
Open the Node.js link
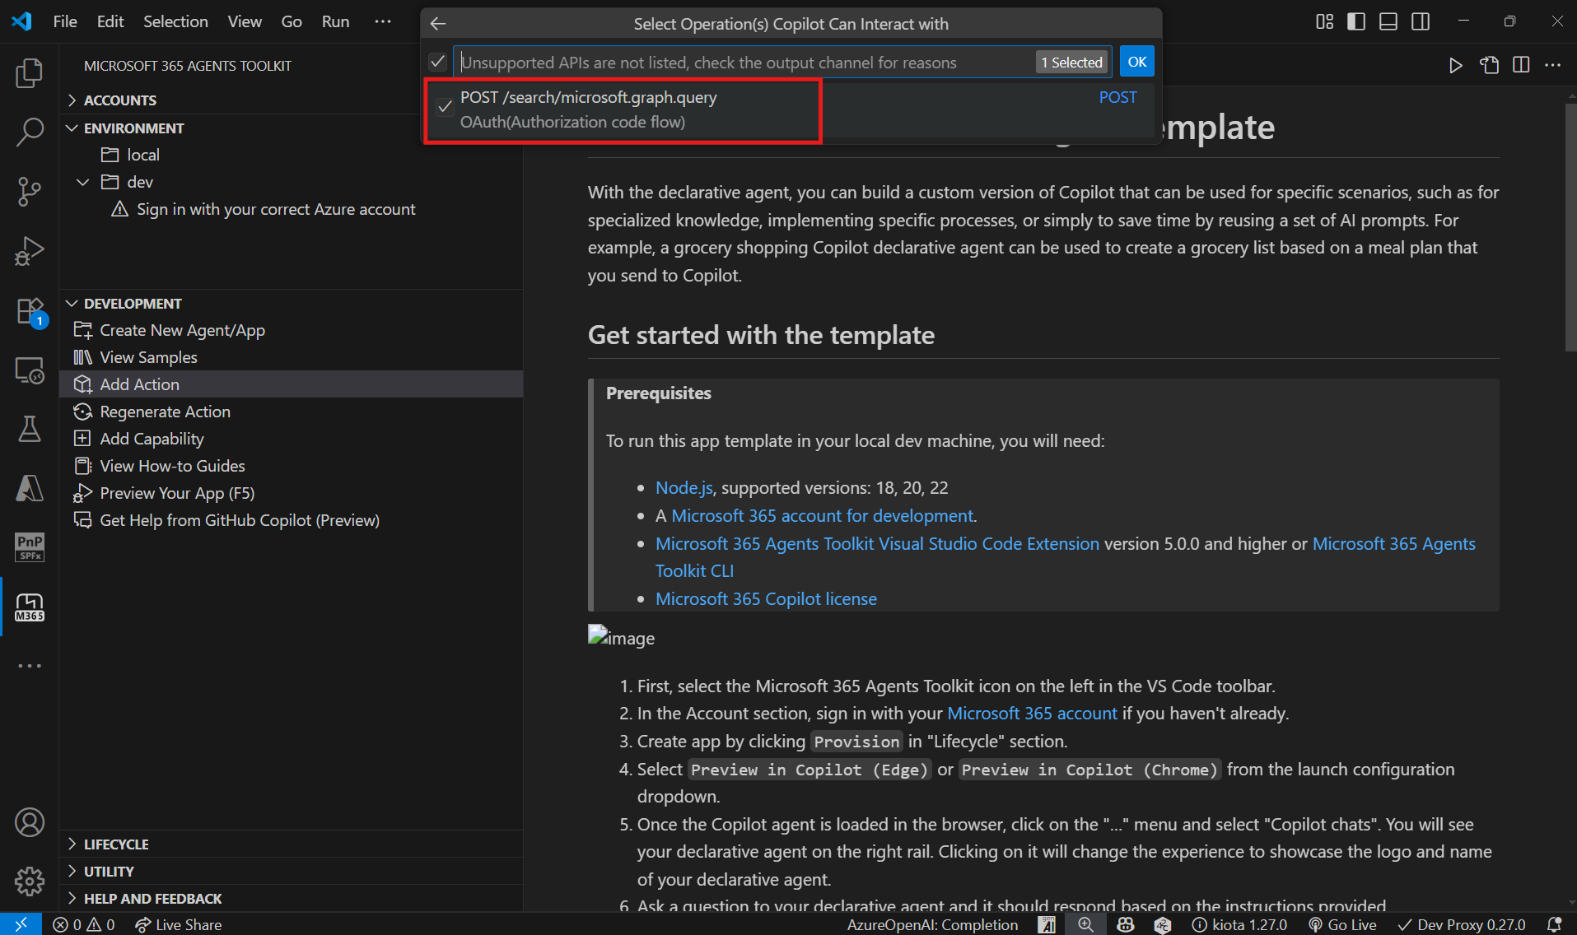coord(684,487)
